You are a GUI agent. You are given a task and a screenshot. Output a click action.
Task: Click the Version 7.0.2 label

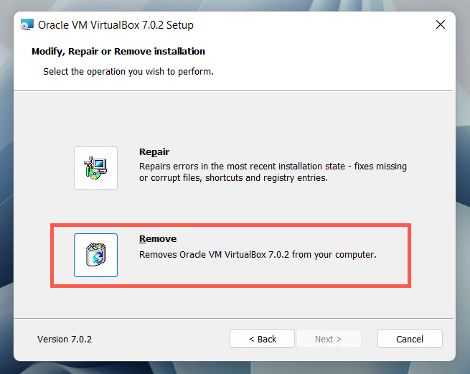point(65,339)
